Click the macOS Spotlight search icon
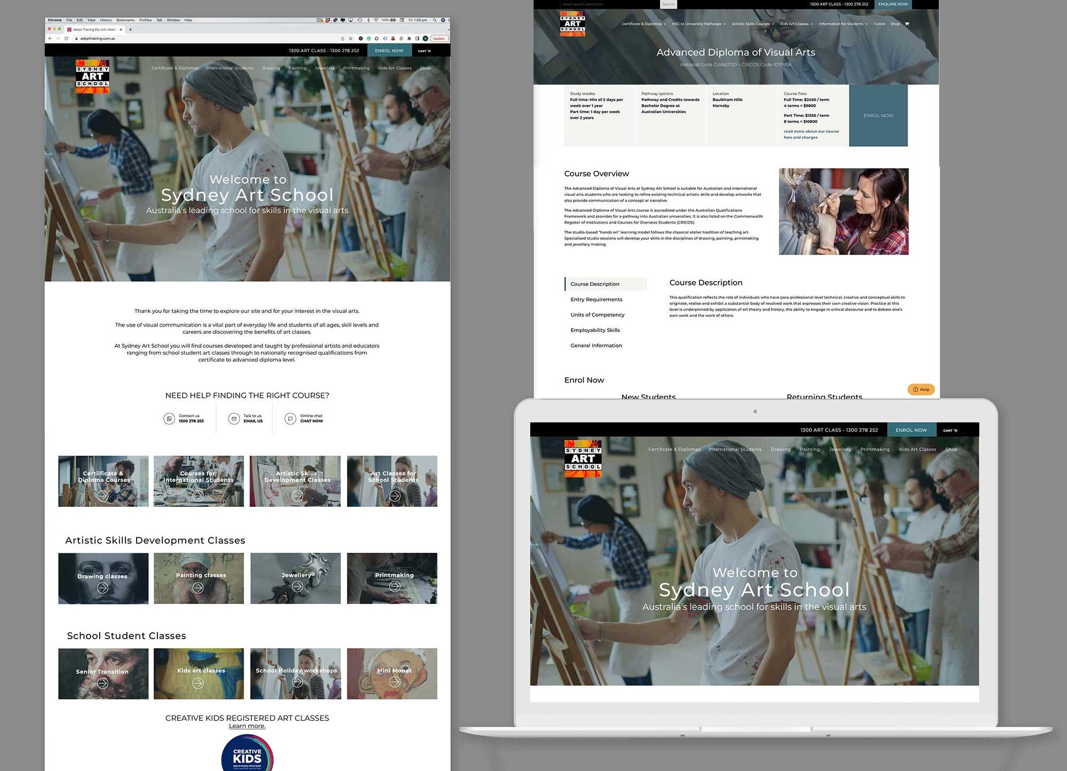Viewport: 1067px width, 771px height. pyautogui.click(x=435, y=20)
